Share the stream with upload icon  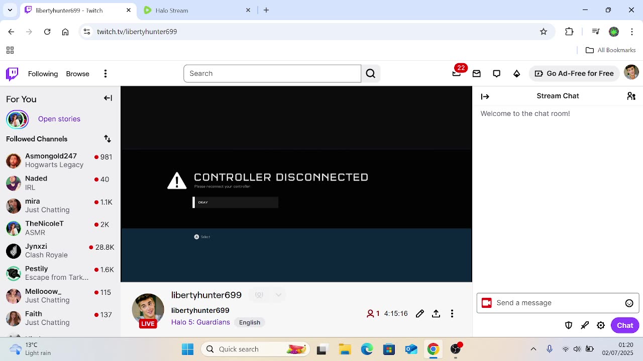point(436,314)
